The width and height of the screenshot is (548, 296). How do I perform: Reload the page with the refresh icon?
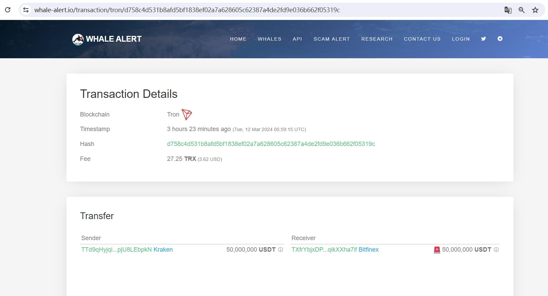(7, 10)
